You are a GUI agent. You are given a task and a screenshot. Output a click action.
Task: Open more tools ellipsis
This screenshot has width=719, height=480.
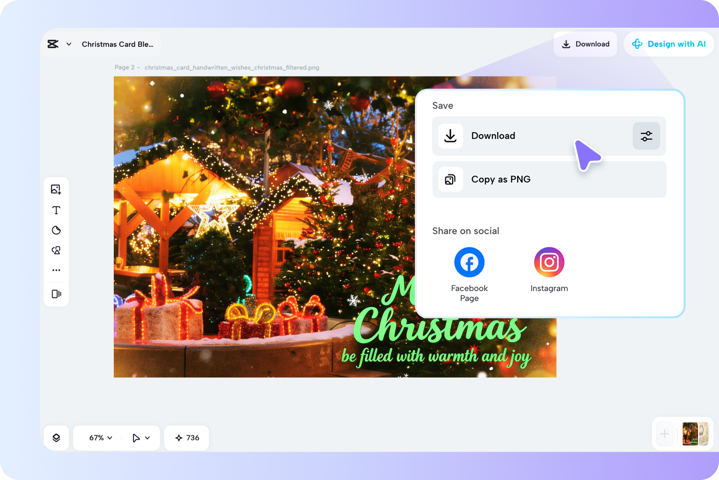coord(56,270)
